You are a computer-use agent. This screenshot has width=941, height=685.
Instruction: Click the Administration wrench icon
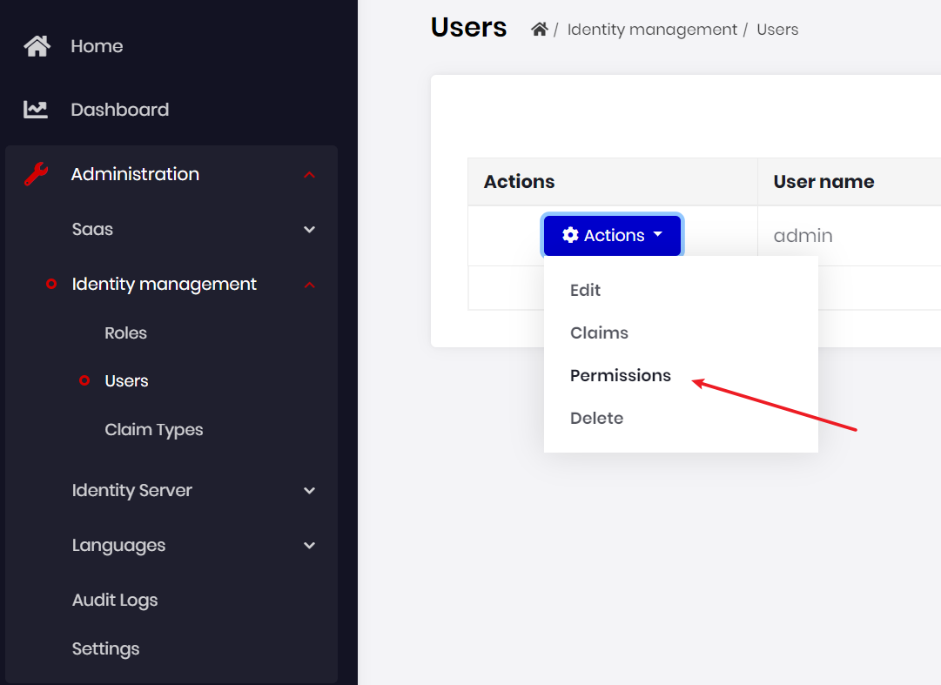pos(36,174)
